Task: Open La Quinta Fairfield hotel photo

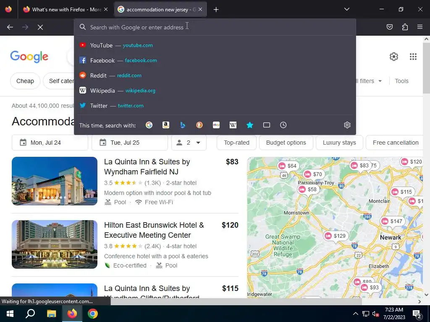Action: pyautogui.click(x=55, y=181)
